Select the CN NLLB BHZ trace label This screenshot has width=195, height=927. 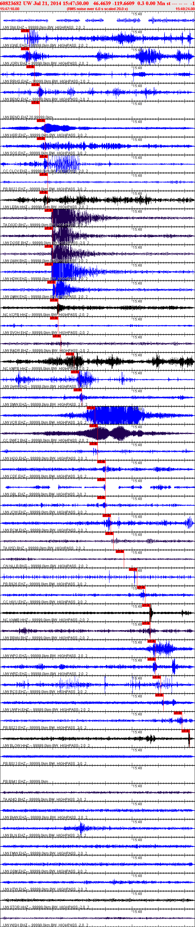click(45, 567)
